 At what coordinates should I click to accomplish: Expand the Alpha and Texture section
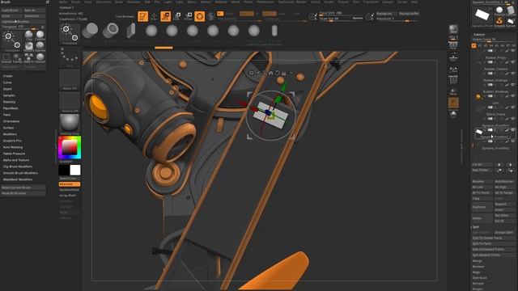tap(16, 160)
